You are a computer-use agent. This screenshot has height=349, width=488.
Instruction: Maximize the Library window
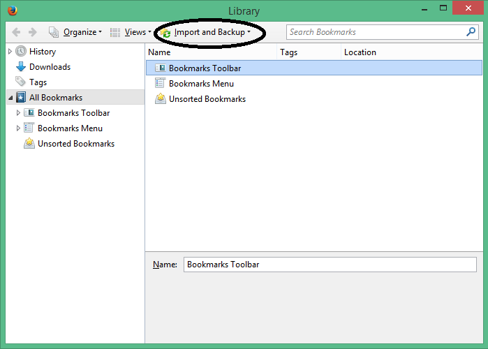(443, 8)
